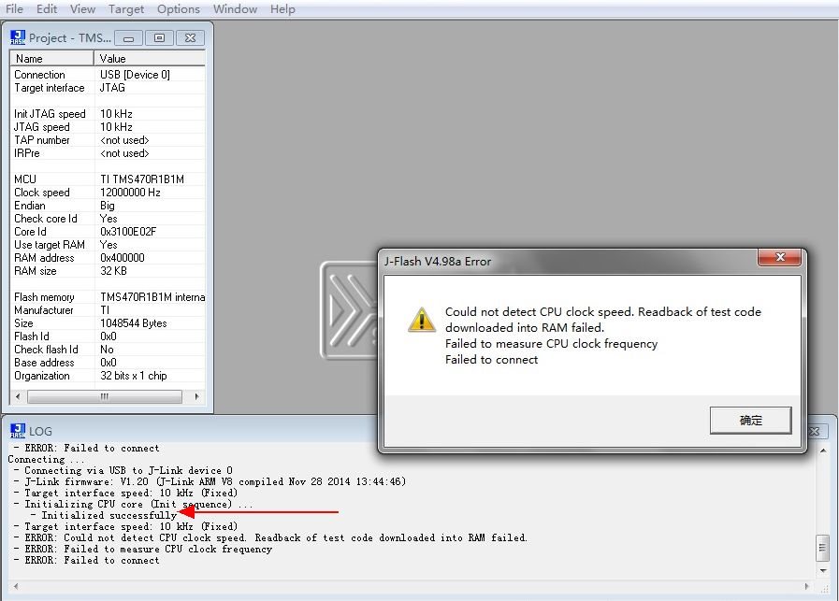The image size is (839, 601).
Task: Click the J-Flash V4.98a Error title bar
Action: pyautogui.click(x=567, y=262)
